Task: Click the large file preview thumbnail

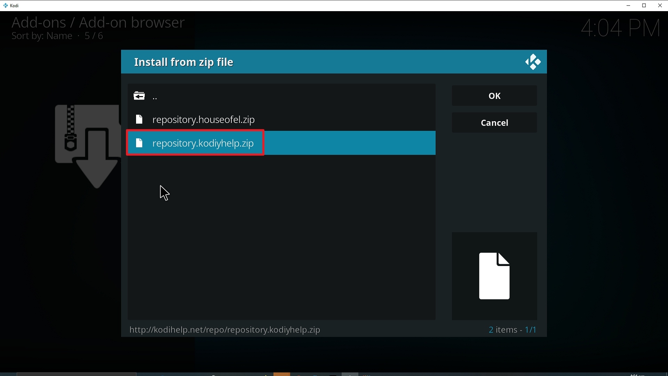Action: pos(494,276)
